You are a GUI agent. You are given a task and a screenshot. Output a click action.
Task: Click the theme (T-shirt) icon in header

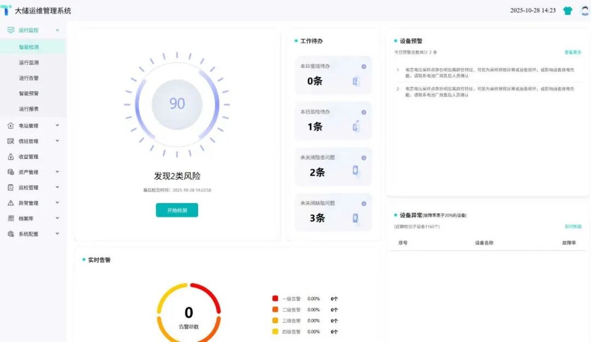tap(567, 10)
